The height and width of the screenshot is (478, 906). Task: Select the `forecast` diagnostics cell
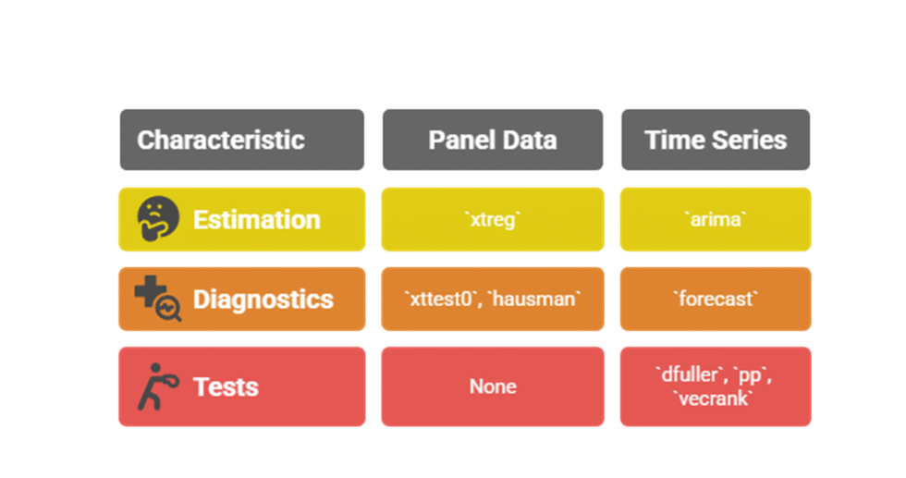tap(715, 299)
